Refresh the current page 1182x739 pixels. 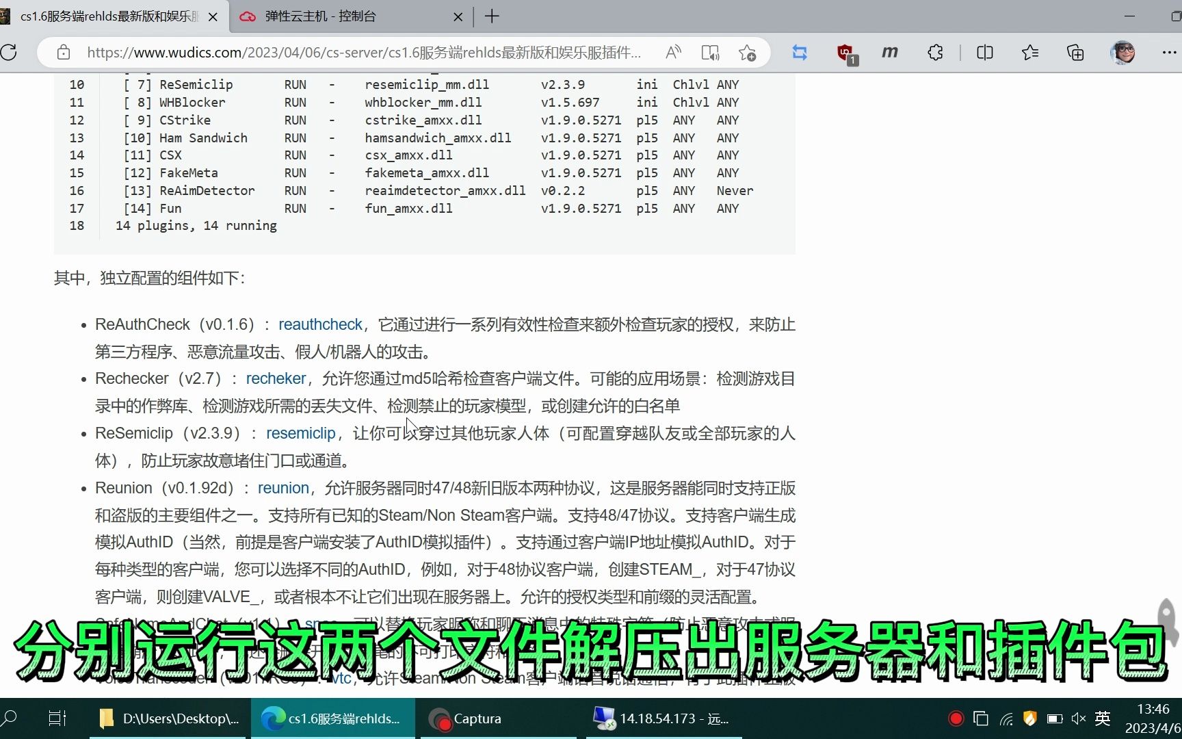(x=9, y=52)
